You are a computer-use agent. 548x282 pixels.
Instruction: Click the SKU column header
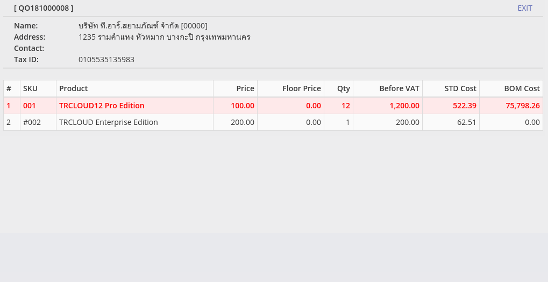click(30, 88)
